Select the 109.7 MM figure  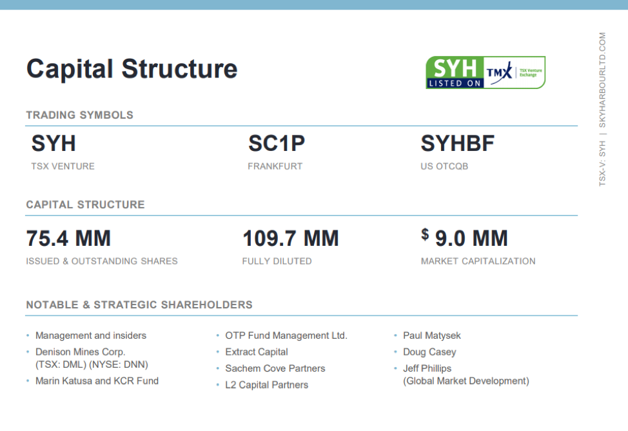(x=291, y=238)
